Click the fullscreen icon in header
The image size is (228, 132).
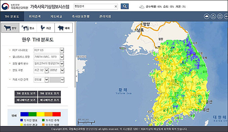tap(220, 16)
